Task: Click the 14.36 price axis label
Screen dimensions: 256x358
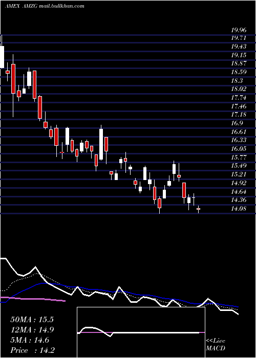Action: coord(239,200)
